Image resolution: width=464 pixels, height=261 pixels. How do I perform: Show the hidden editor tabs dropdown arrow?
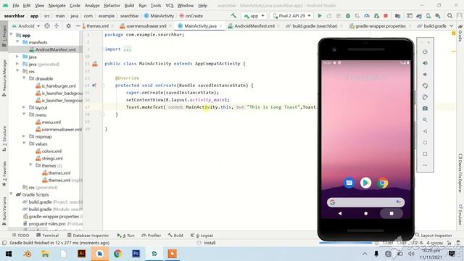click(x=452, y=26)
